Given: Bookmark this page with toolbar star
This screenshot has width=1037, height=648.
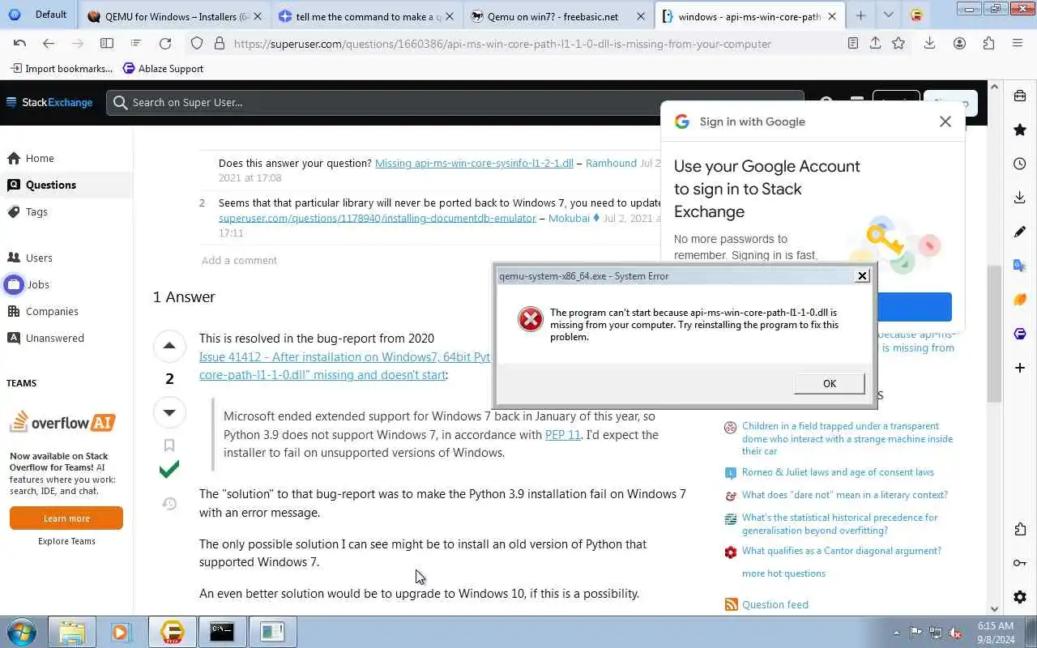Looking at the screenshot, I should click(898, 44).
